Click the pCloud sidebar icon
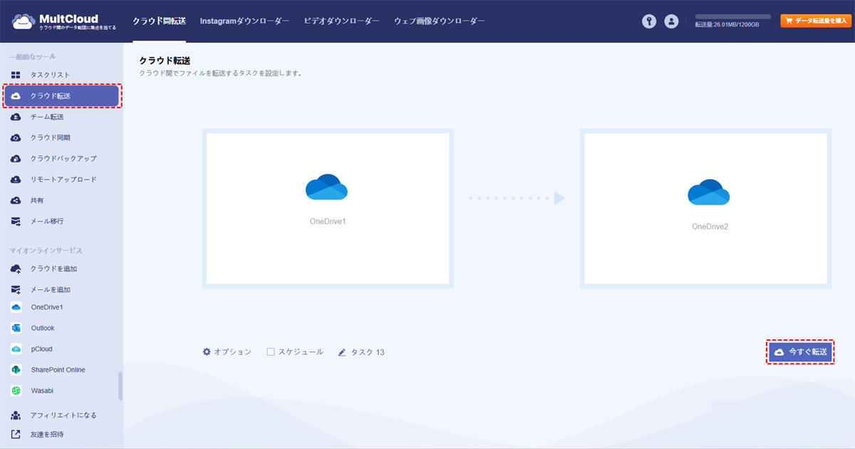 [16, 349]
